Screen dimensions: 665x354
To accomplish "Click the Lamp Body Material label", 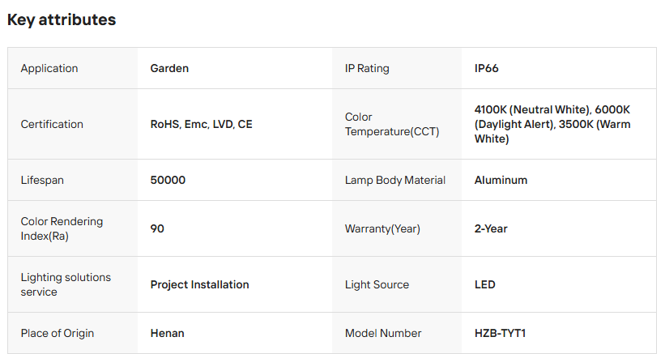I will point(394,181).
